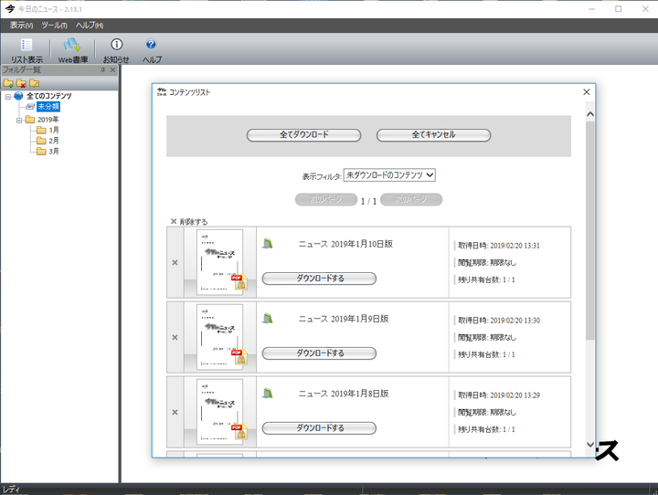The width and height of the screenshot is (658, 495).
Task: Click the content list vertical scrollbar
Action: pos(589,228)
